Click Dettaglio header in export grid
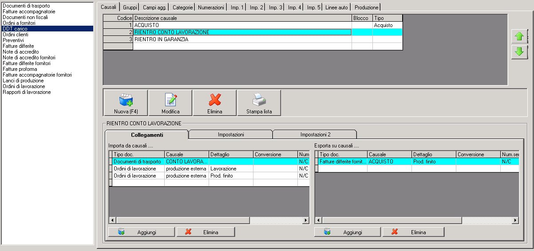The height and width of the screenshot is (251, 534). point(434,154)
